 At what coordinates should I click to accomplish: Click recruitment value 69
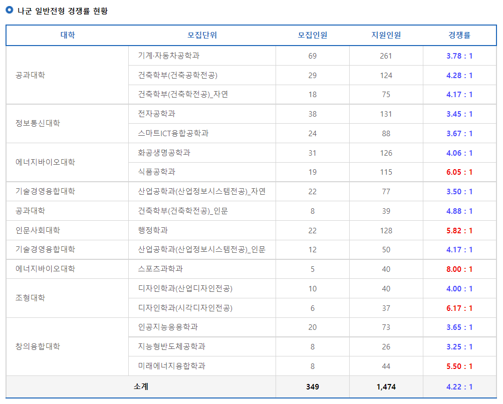[x=313, y=56]
